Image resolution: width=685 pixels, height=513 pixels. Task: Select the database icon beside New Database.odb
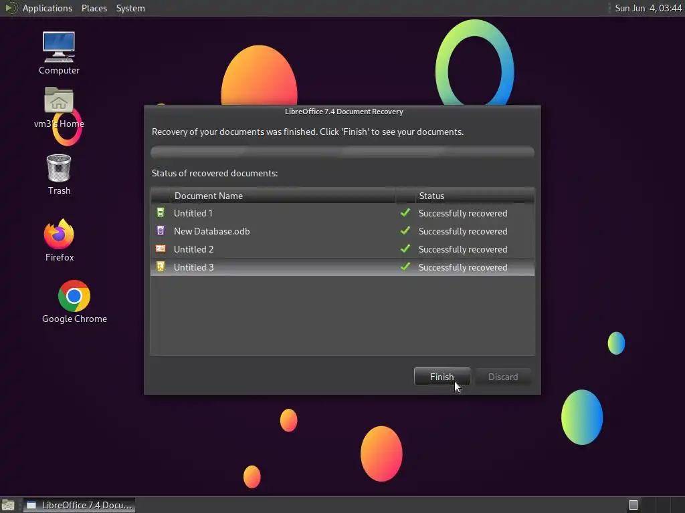click(x=161, y=230)
